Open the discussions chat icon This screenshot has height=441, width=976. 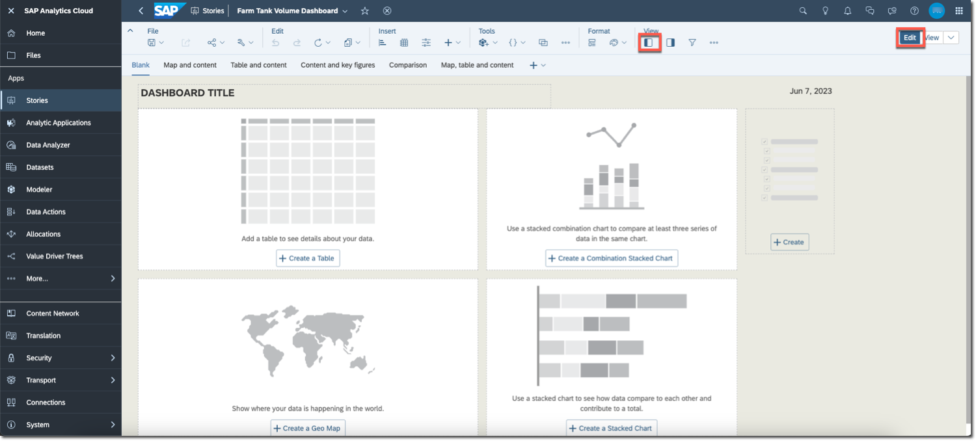pyautogui.click(x=870, y=11)
